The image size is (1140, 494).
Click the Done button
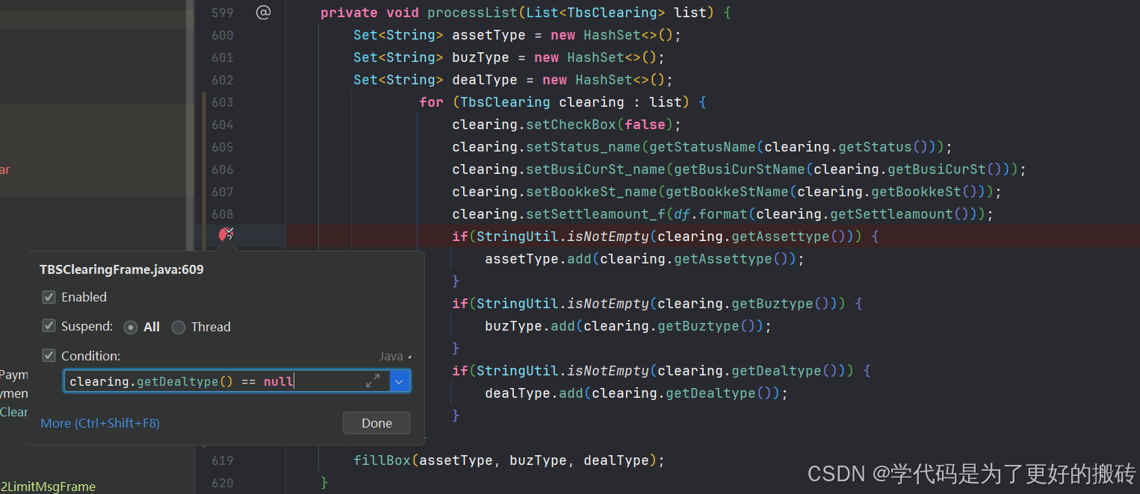pos(376,422)
